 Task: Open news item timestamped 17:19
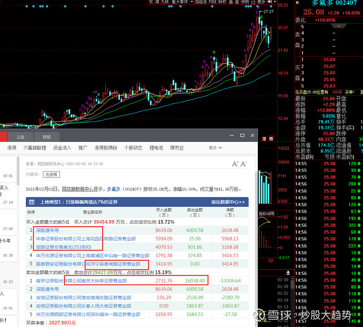tap(8, 195)
